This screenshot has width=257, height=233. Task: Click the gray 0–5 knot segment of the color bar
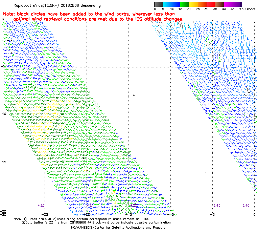tap(158, 4)
